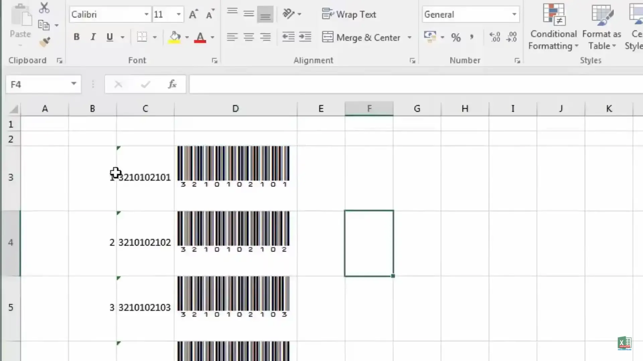Toggle Underline formatting
Image resolution: width=643 pixels, height=361 pixels.
[110, 37]
